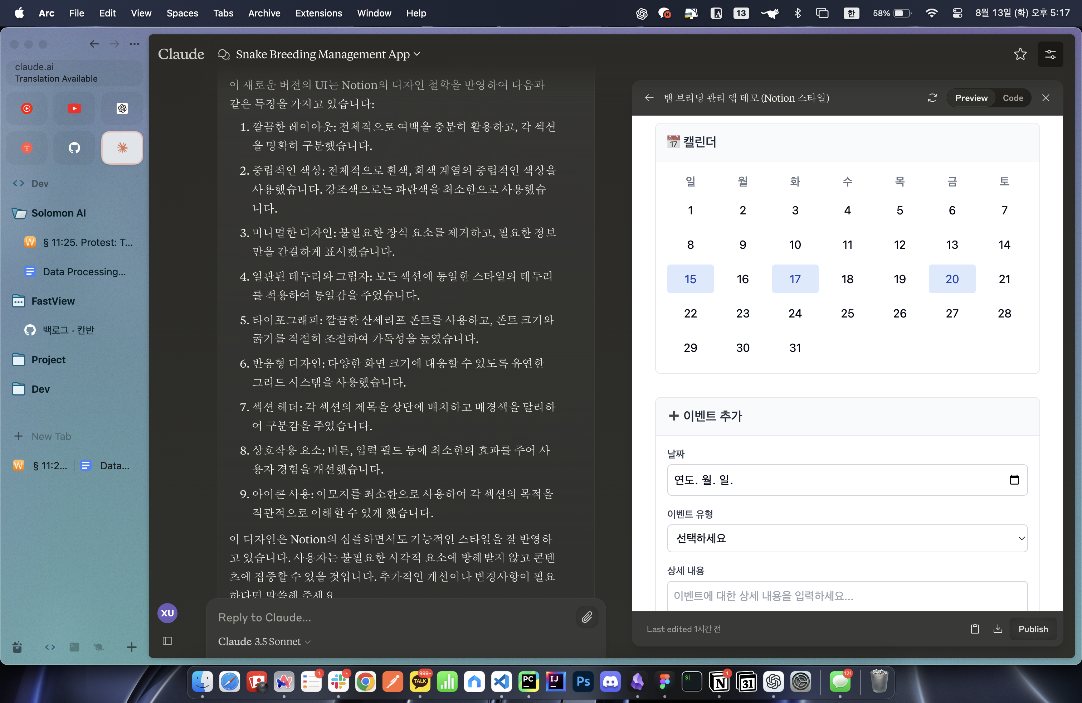The image size is (1082, 703).
Task: Expand Claude 3.5 Sonnet model selector
Action: (264, 641)
